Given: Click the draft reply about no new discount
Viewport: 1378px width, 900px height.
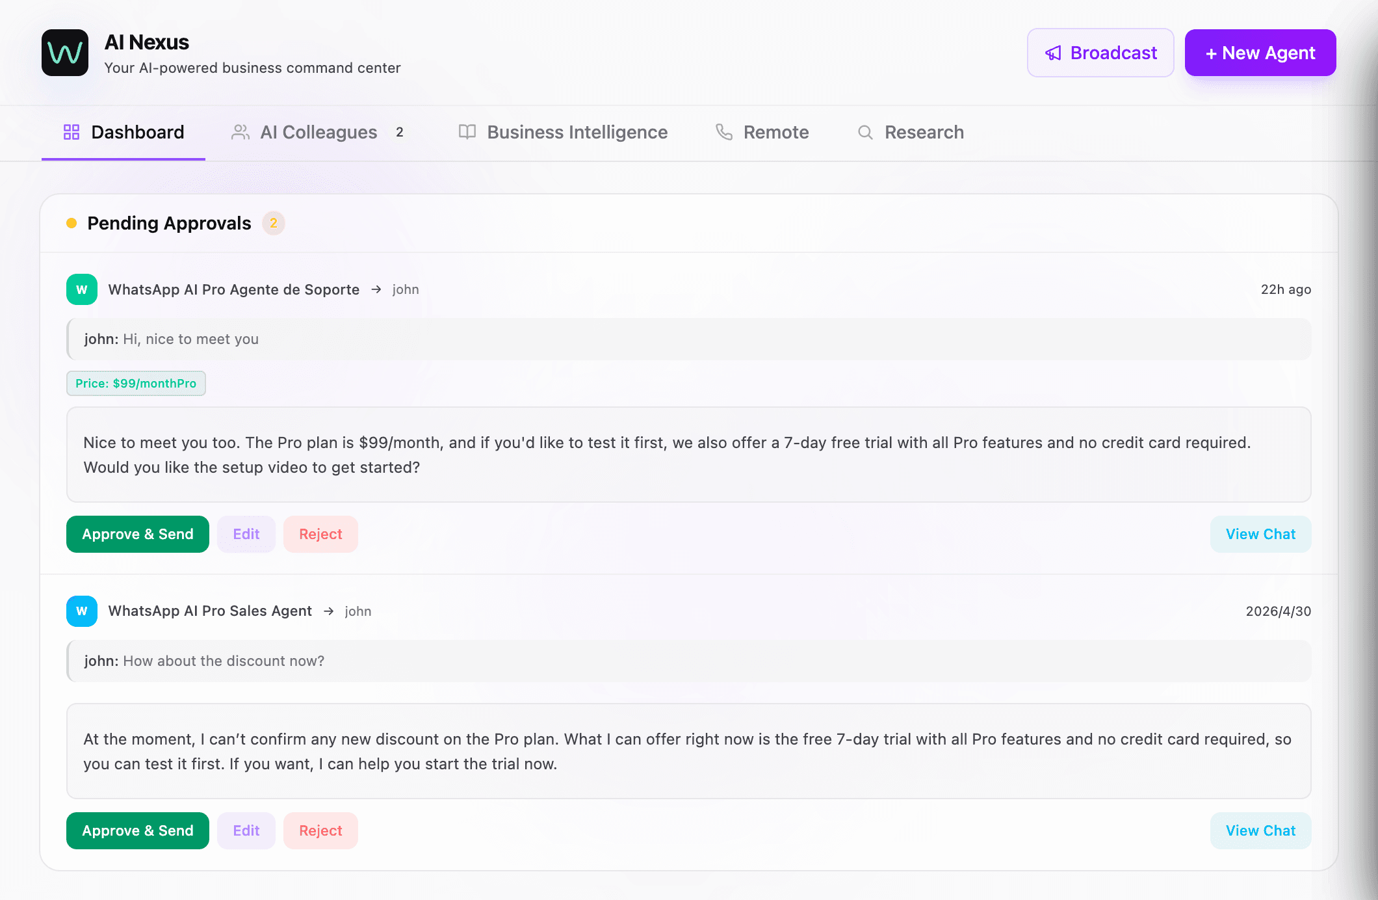Looking at the screenshot, I should (x=689, y=751).
